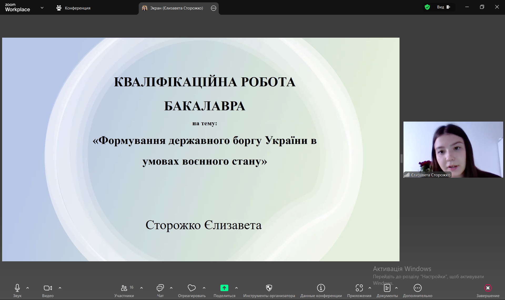Open the Participants panel
The image size is (505, 300).
pyautogui.click(x=124, y=288)
